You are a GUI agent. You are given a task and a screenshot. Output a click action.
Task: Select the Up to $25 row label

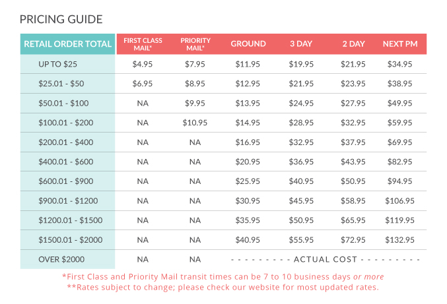click(59, 64)
